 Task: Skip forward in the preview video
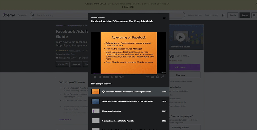click(x=112, y=77)
